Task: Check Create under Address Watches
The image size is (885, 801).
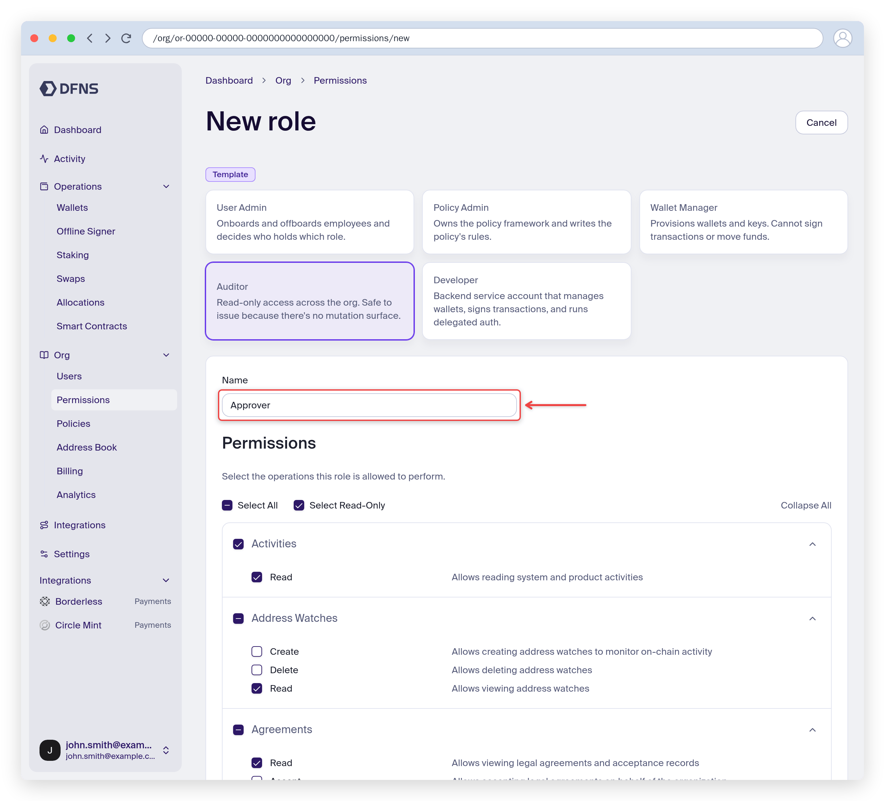Action: pos(257,651)
